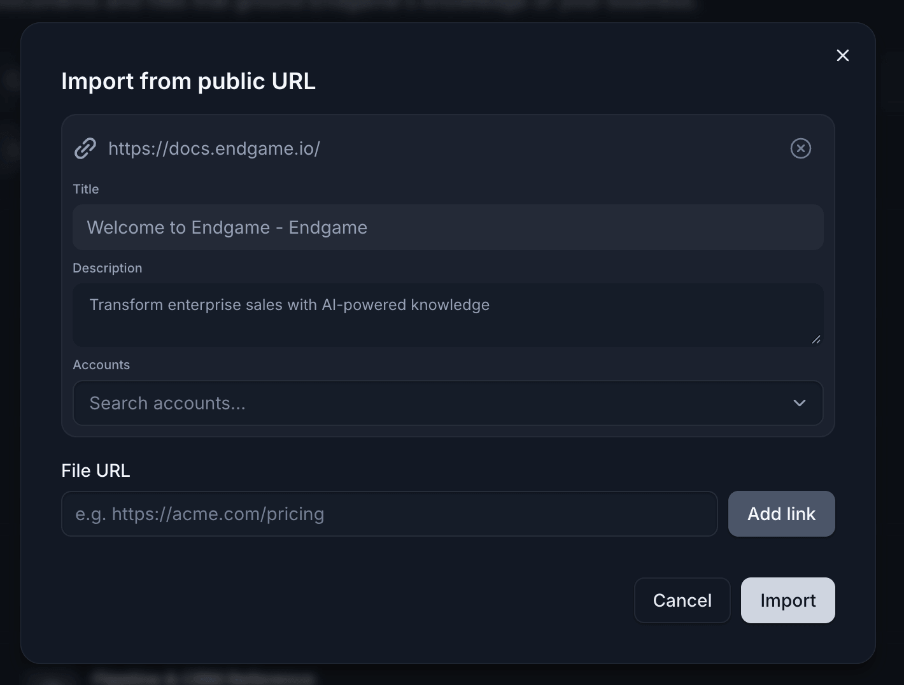Close the Import from public URL dialog
Image resolution: width=904 pixels, height=685 pixels.
click(x=843, y=55)
